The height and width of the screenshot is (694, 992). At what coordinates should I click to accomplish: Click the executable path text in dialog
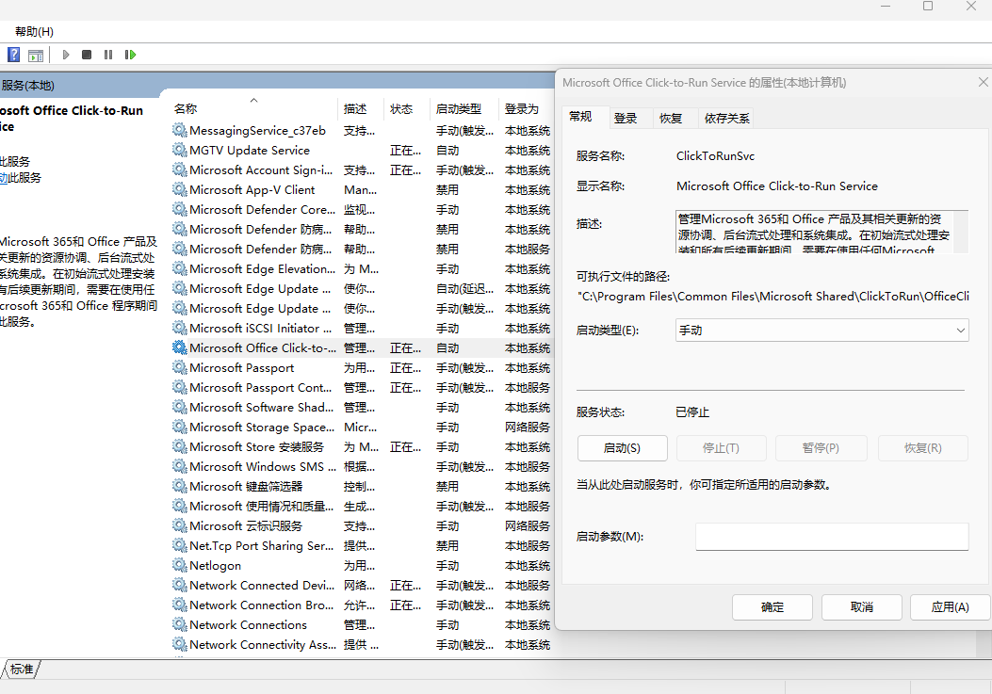(772, 296)
